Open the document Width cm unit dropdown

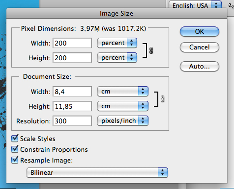[x=123, y=92]
